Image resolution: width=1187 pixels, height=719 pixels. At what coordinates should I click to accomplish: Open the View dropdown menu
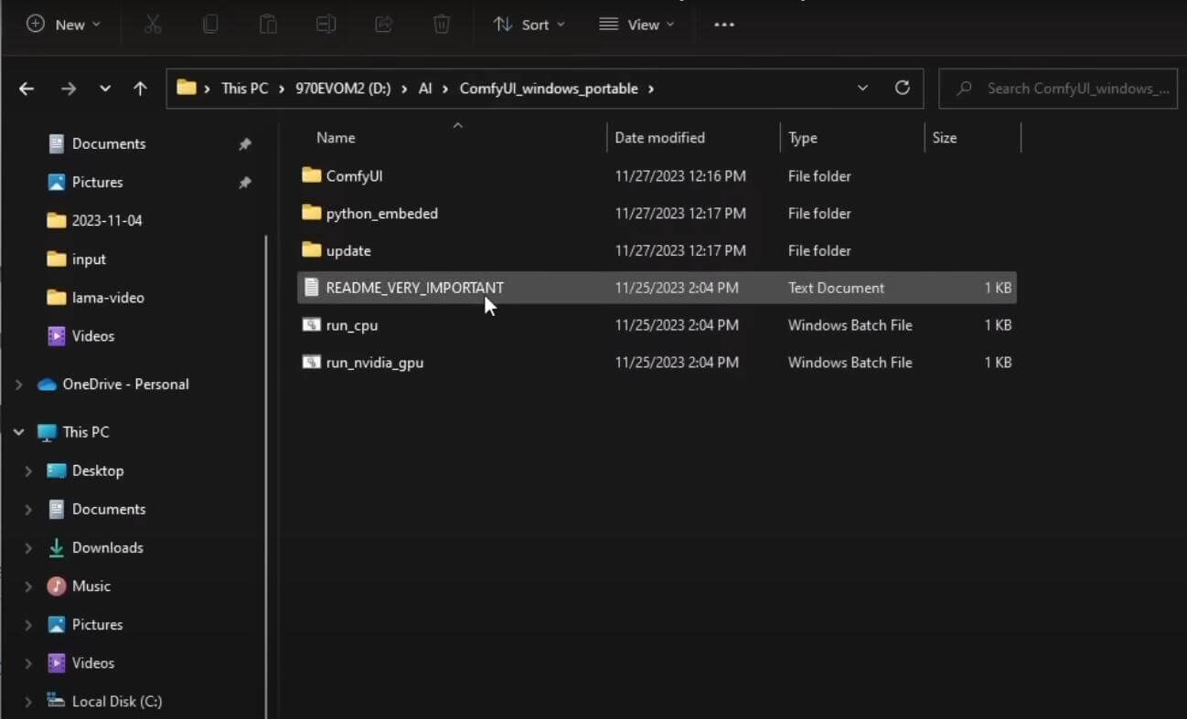[x=636, y=25]
